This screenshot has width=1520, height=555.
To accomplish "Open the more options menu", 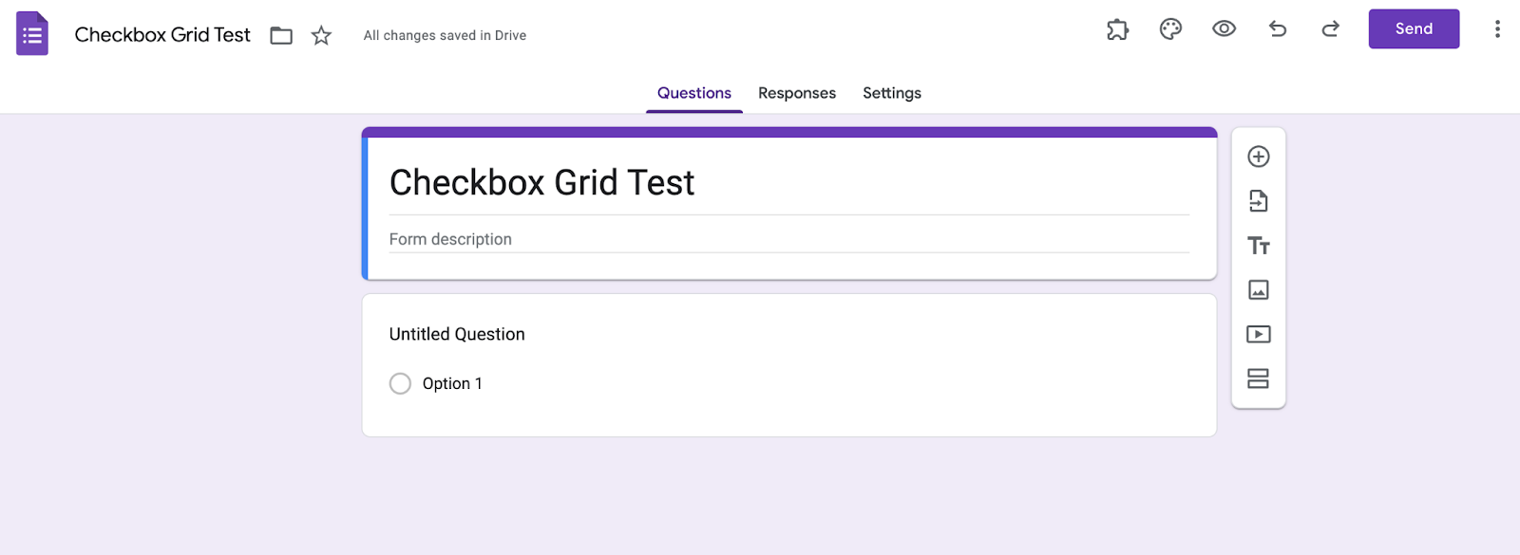I will [1497, 29].
